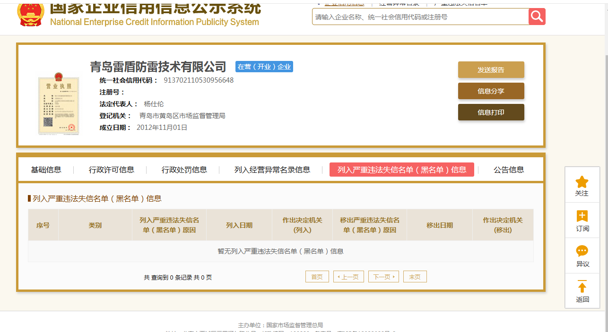Click the 异议 objection chat bubble icon
The height and width of the screenshot is (332, 608).
click(x=582, y=251)
